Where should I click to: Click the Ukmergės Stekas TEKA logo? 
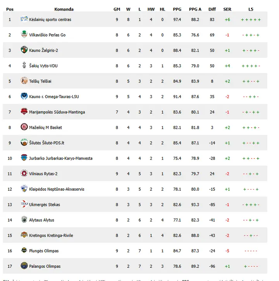tap(24, 204)
